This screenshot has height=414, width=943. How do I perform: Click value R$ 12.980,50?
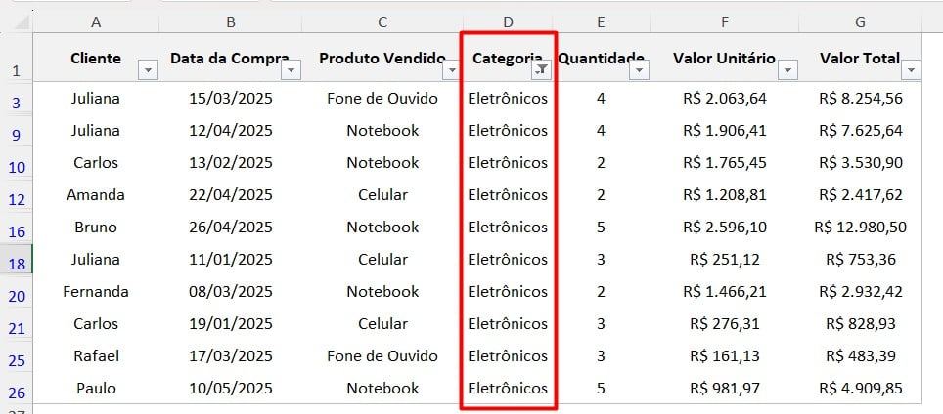pyautogui.click(x=861, y=228)
